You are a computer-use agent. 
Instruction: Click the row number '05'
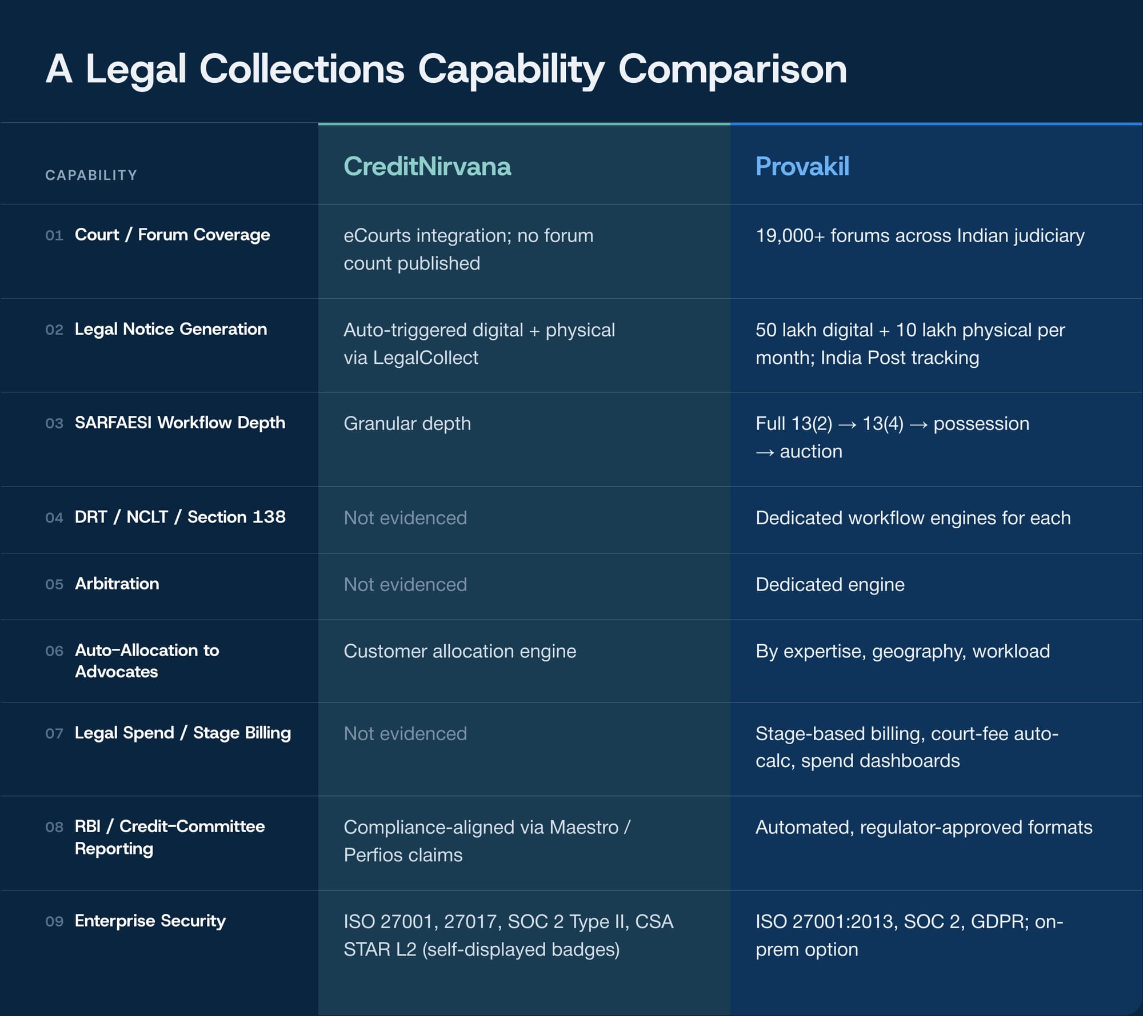pyautogui.click(x=54, y=584)
